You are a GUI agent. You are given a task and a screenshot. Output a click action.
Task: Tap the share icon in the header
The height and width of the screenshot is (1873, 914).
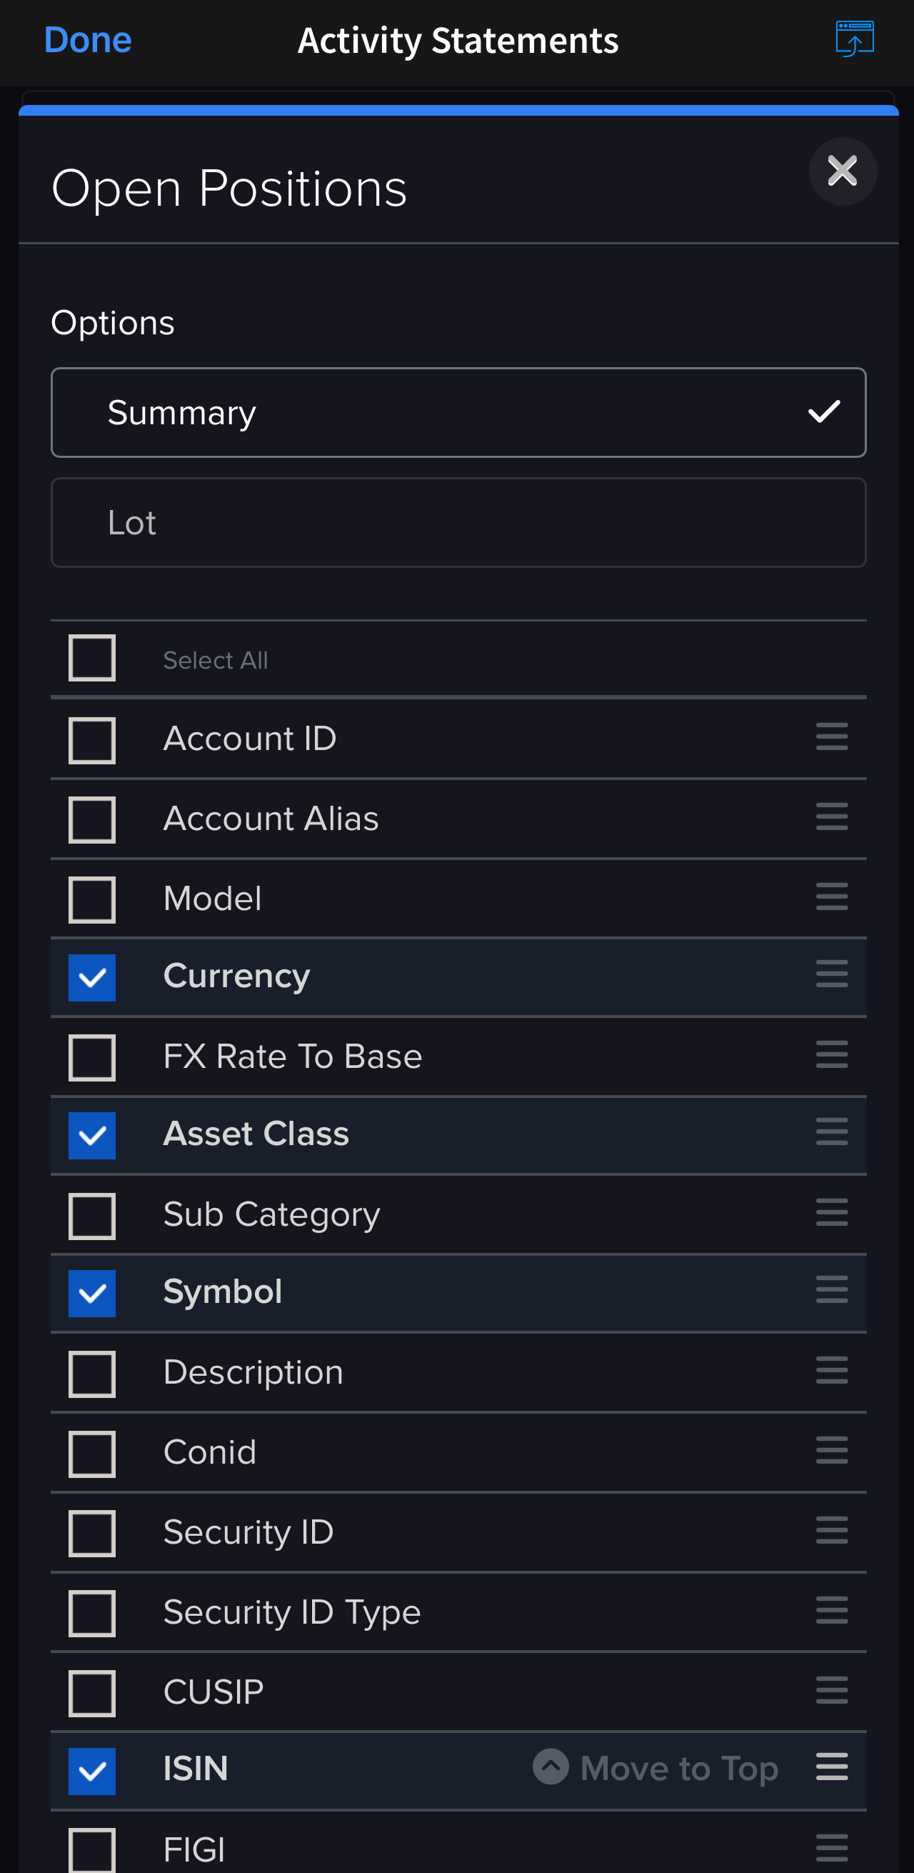point(855,39)
